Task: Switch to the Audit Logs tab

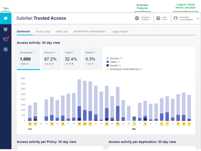Action: coord(62,32)
